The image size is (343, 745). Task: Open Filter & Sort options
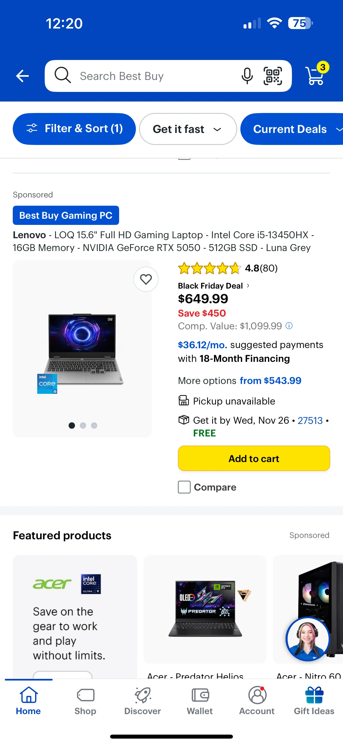click(x=74, y=129)
